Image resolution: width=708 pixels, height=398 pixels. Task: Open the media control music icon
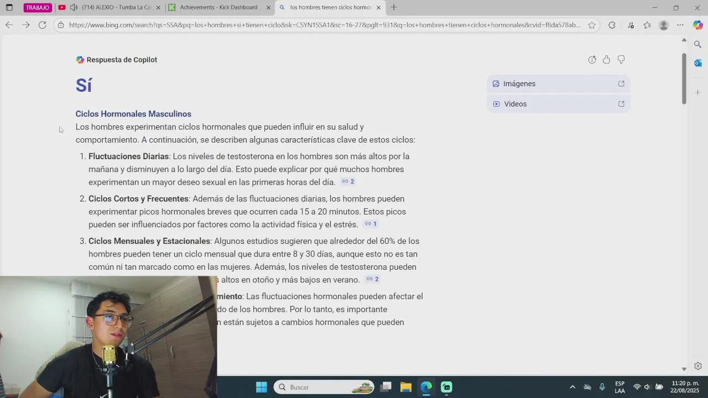coord(631,25)
